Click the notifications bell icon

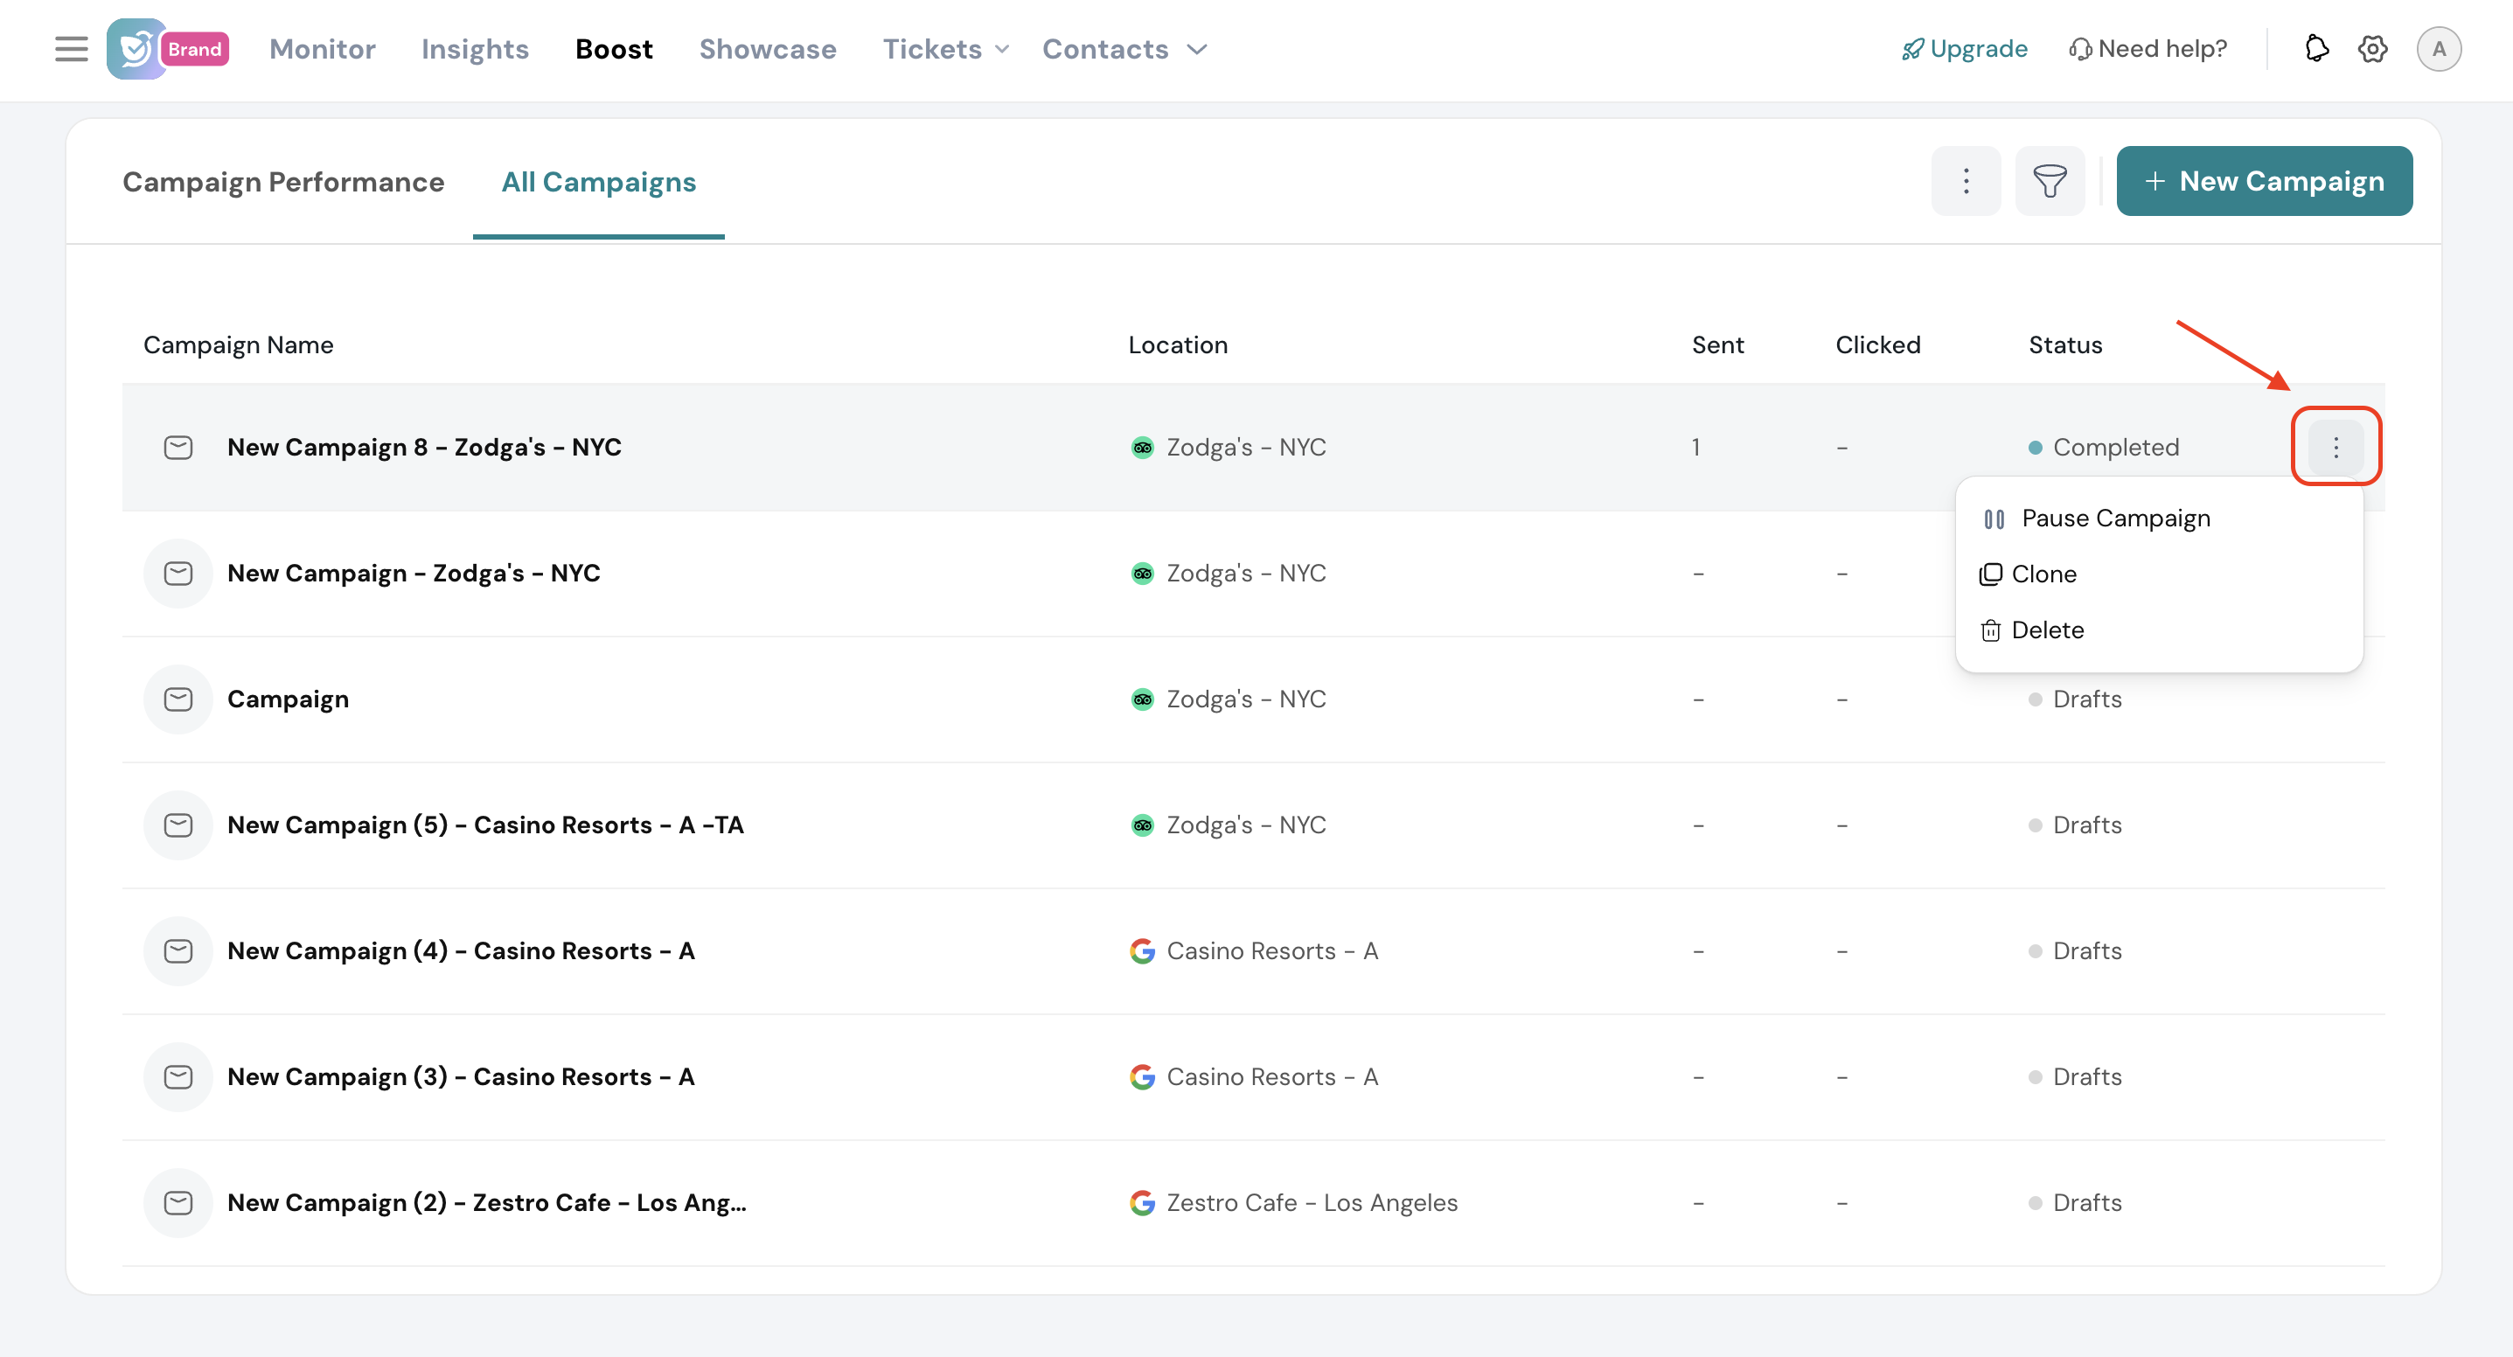pos(2316,49)
